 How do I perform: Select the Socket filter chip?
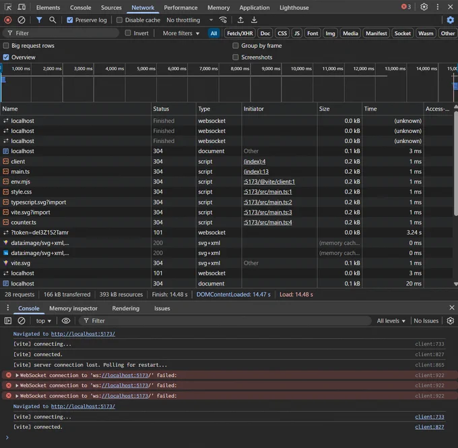(x=403, y=33)
